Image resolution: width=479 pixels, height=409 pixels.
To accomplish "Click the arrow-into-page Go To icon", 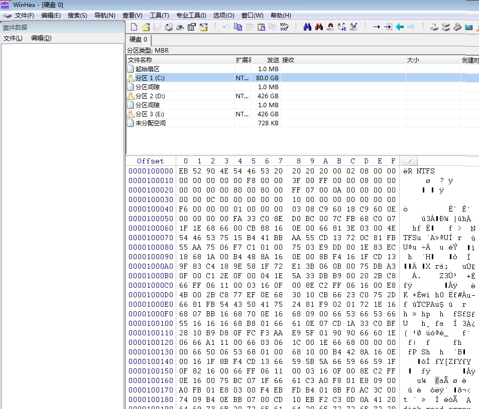I will click(388, 27).
